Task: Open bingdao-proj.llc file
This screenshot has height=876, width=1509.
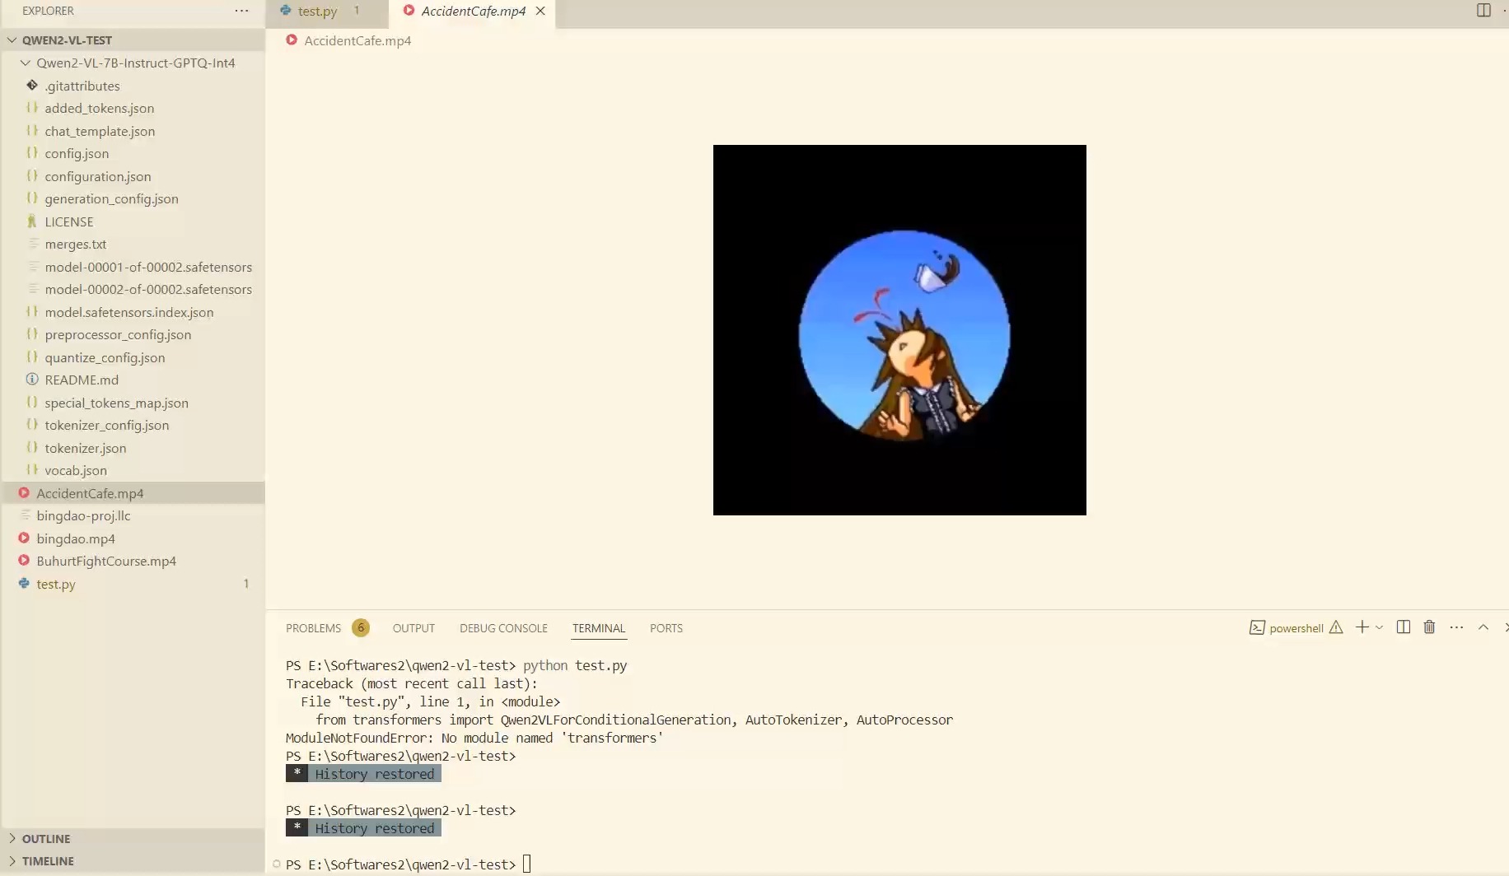Action: click(x=83, y=515)
